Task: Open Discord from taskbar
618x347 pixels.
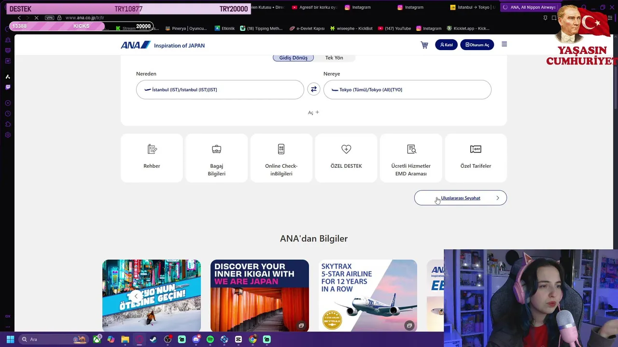Action: pyautogui.click(x=196, y=339)
